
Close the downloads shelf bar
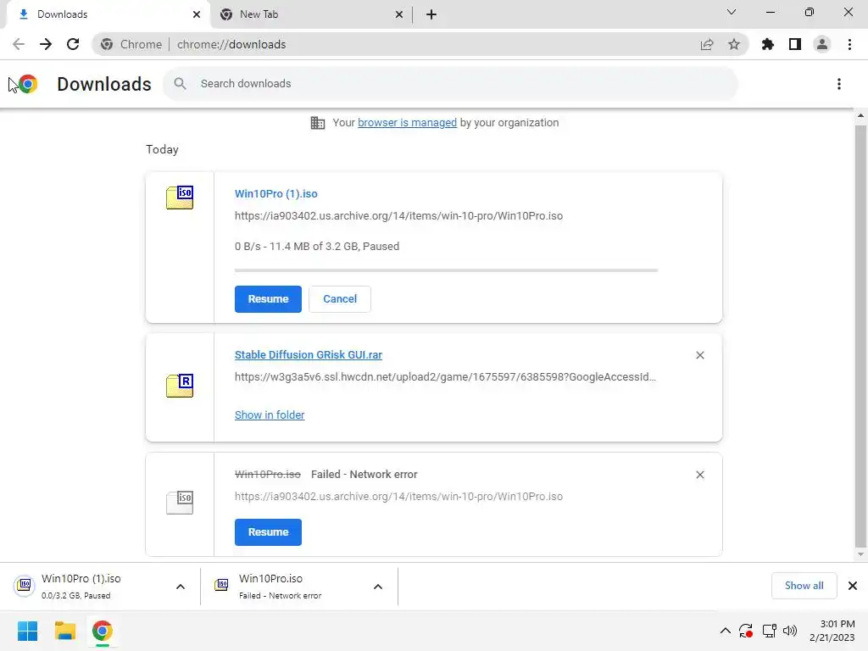[x=853, y=586]
